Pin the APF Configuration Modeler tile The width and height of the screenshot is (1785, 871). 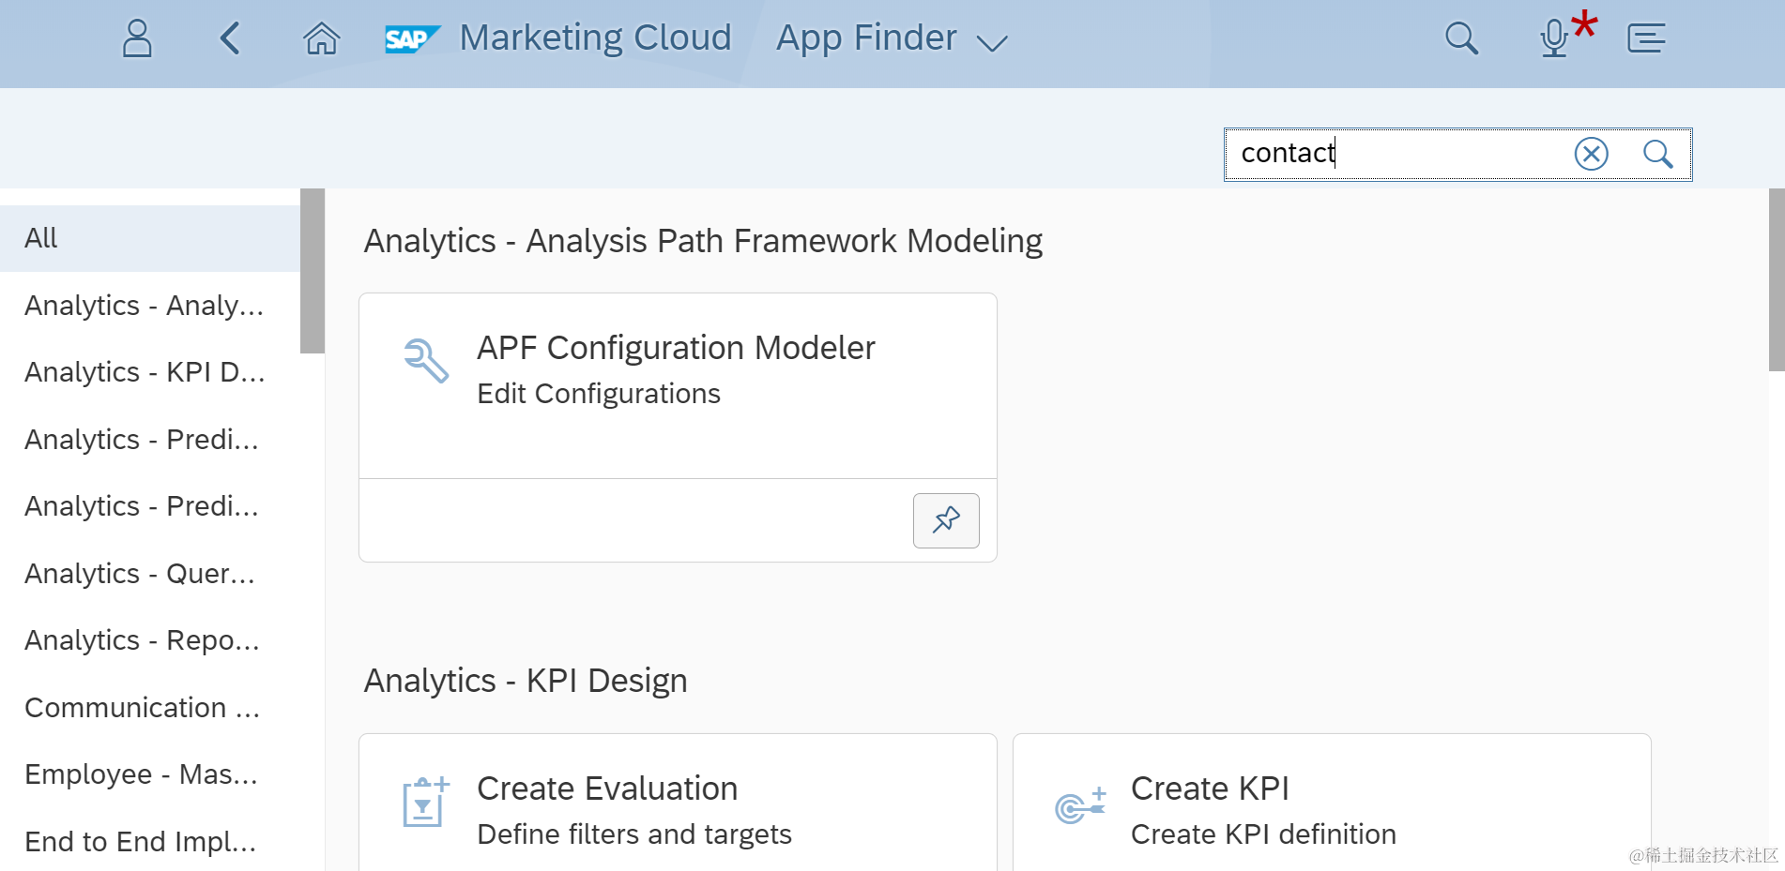pyautogui.click(x=946, y=520)
